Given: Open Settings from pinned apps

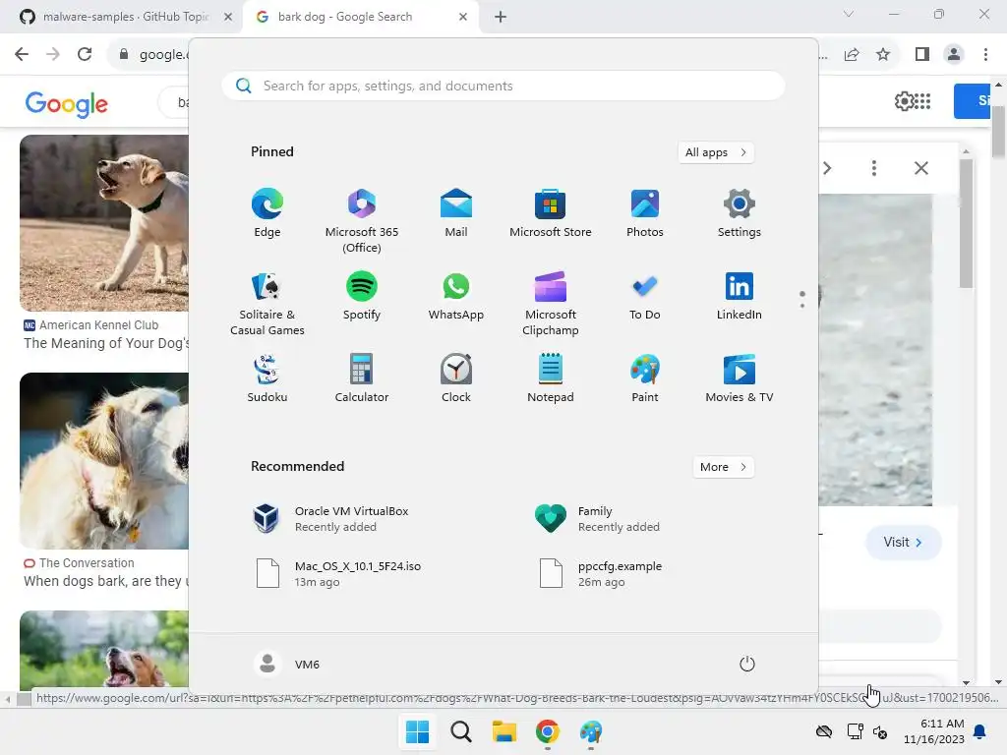Looking at the screenshot, I should pos(740,213).
